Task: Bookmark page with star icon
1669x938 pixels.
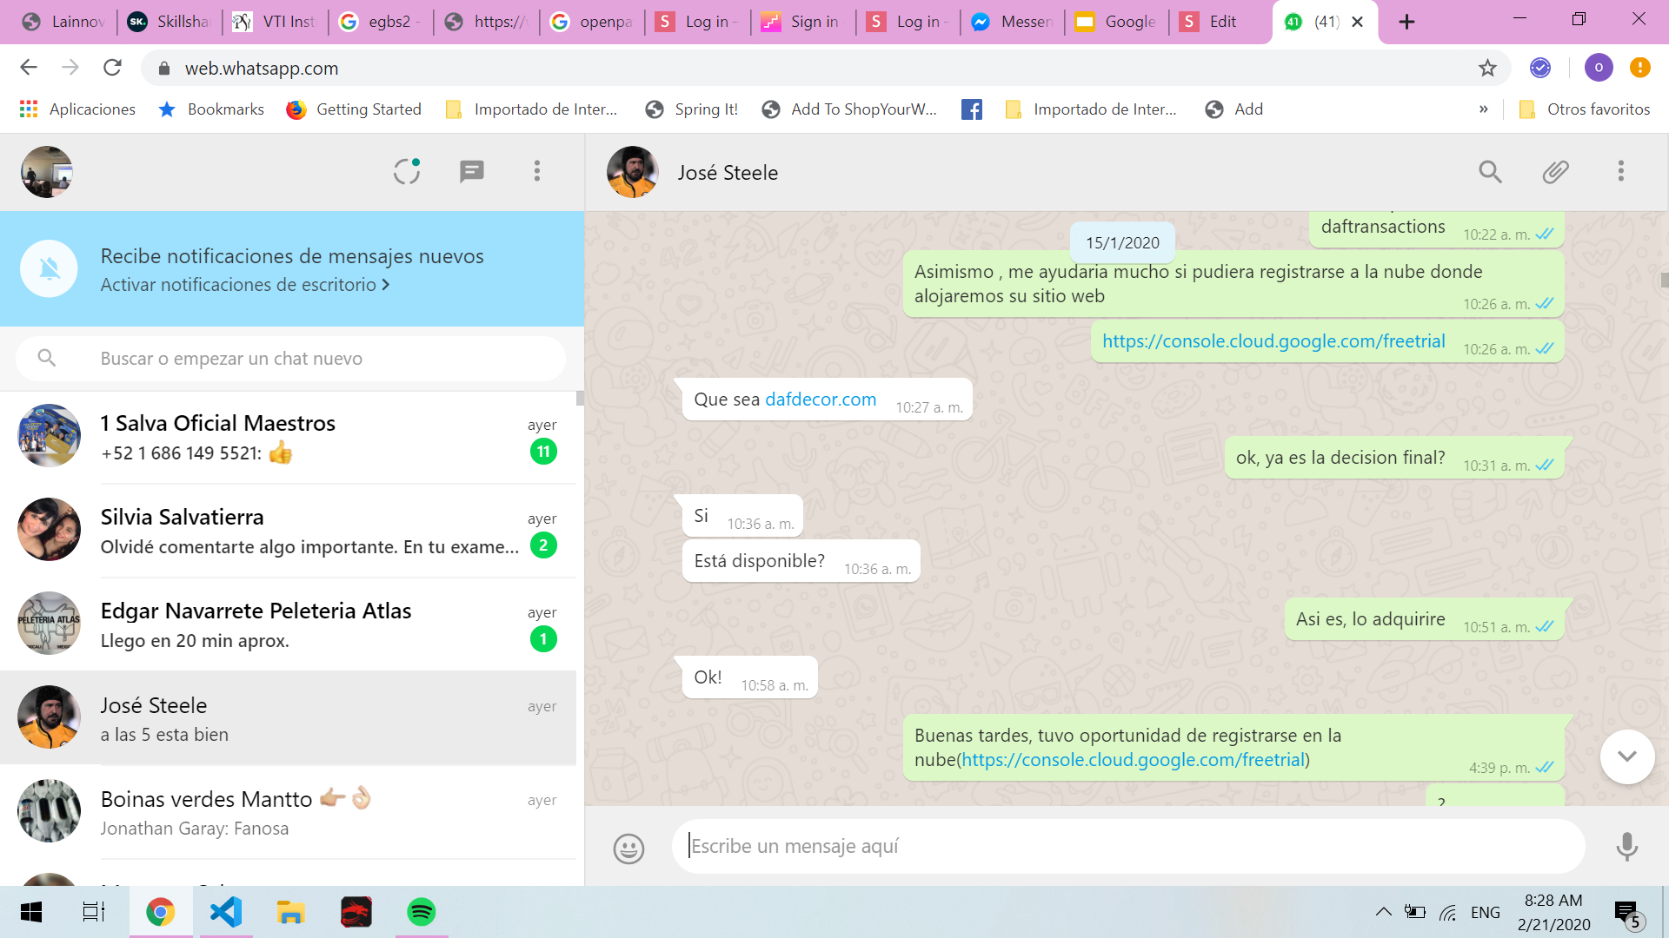Action: (1487, 68)
